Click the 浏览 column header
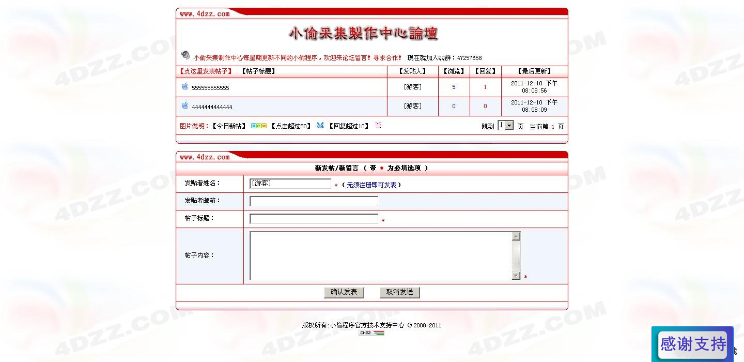 (x=454, y=71)
